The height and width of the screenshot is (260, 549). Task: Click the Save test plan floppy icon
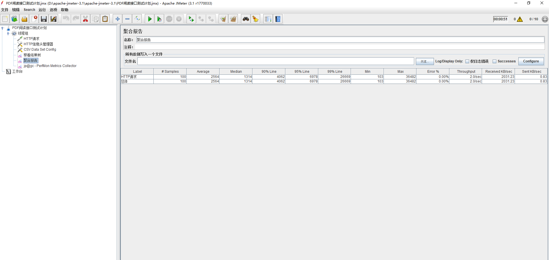pos(44,19)
